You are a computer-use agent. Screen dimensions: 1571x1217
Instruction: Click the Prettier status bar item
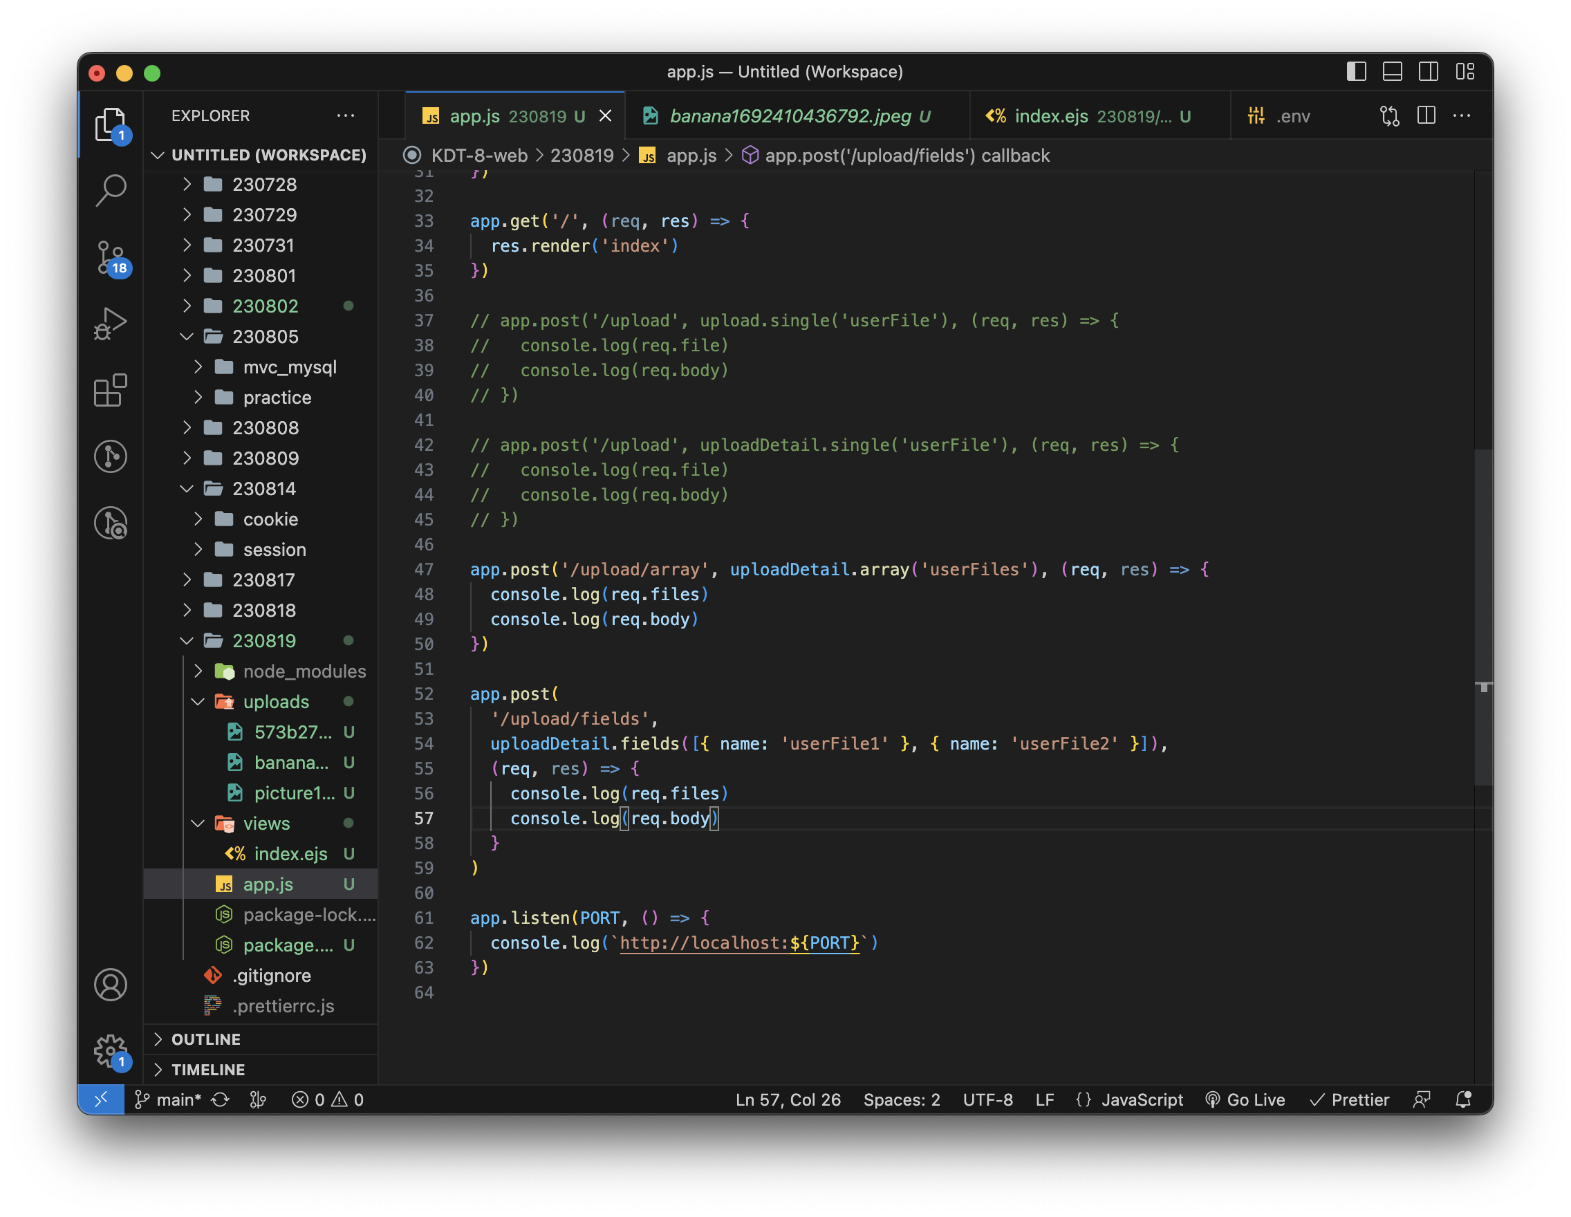pos(1350,1099)
